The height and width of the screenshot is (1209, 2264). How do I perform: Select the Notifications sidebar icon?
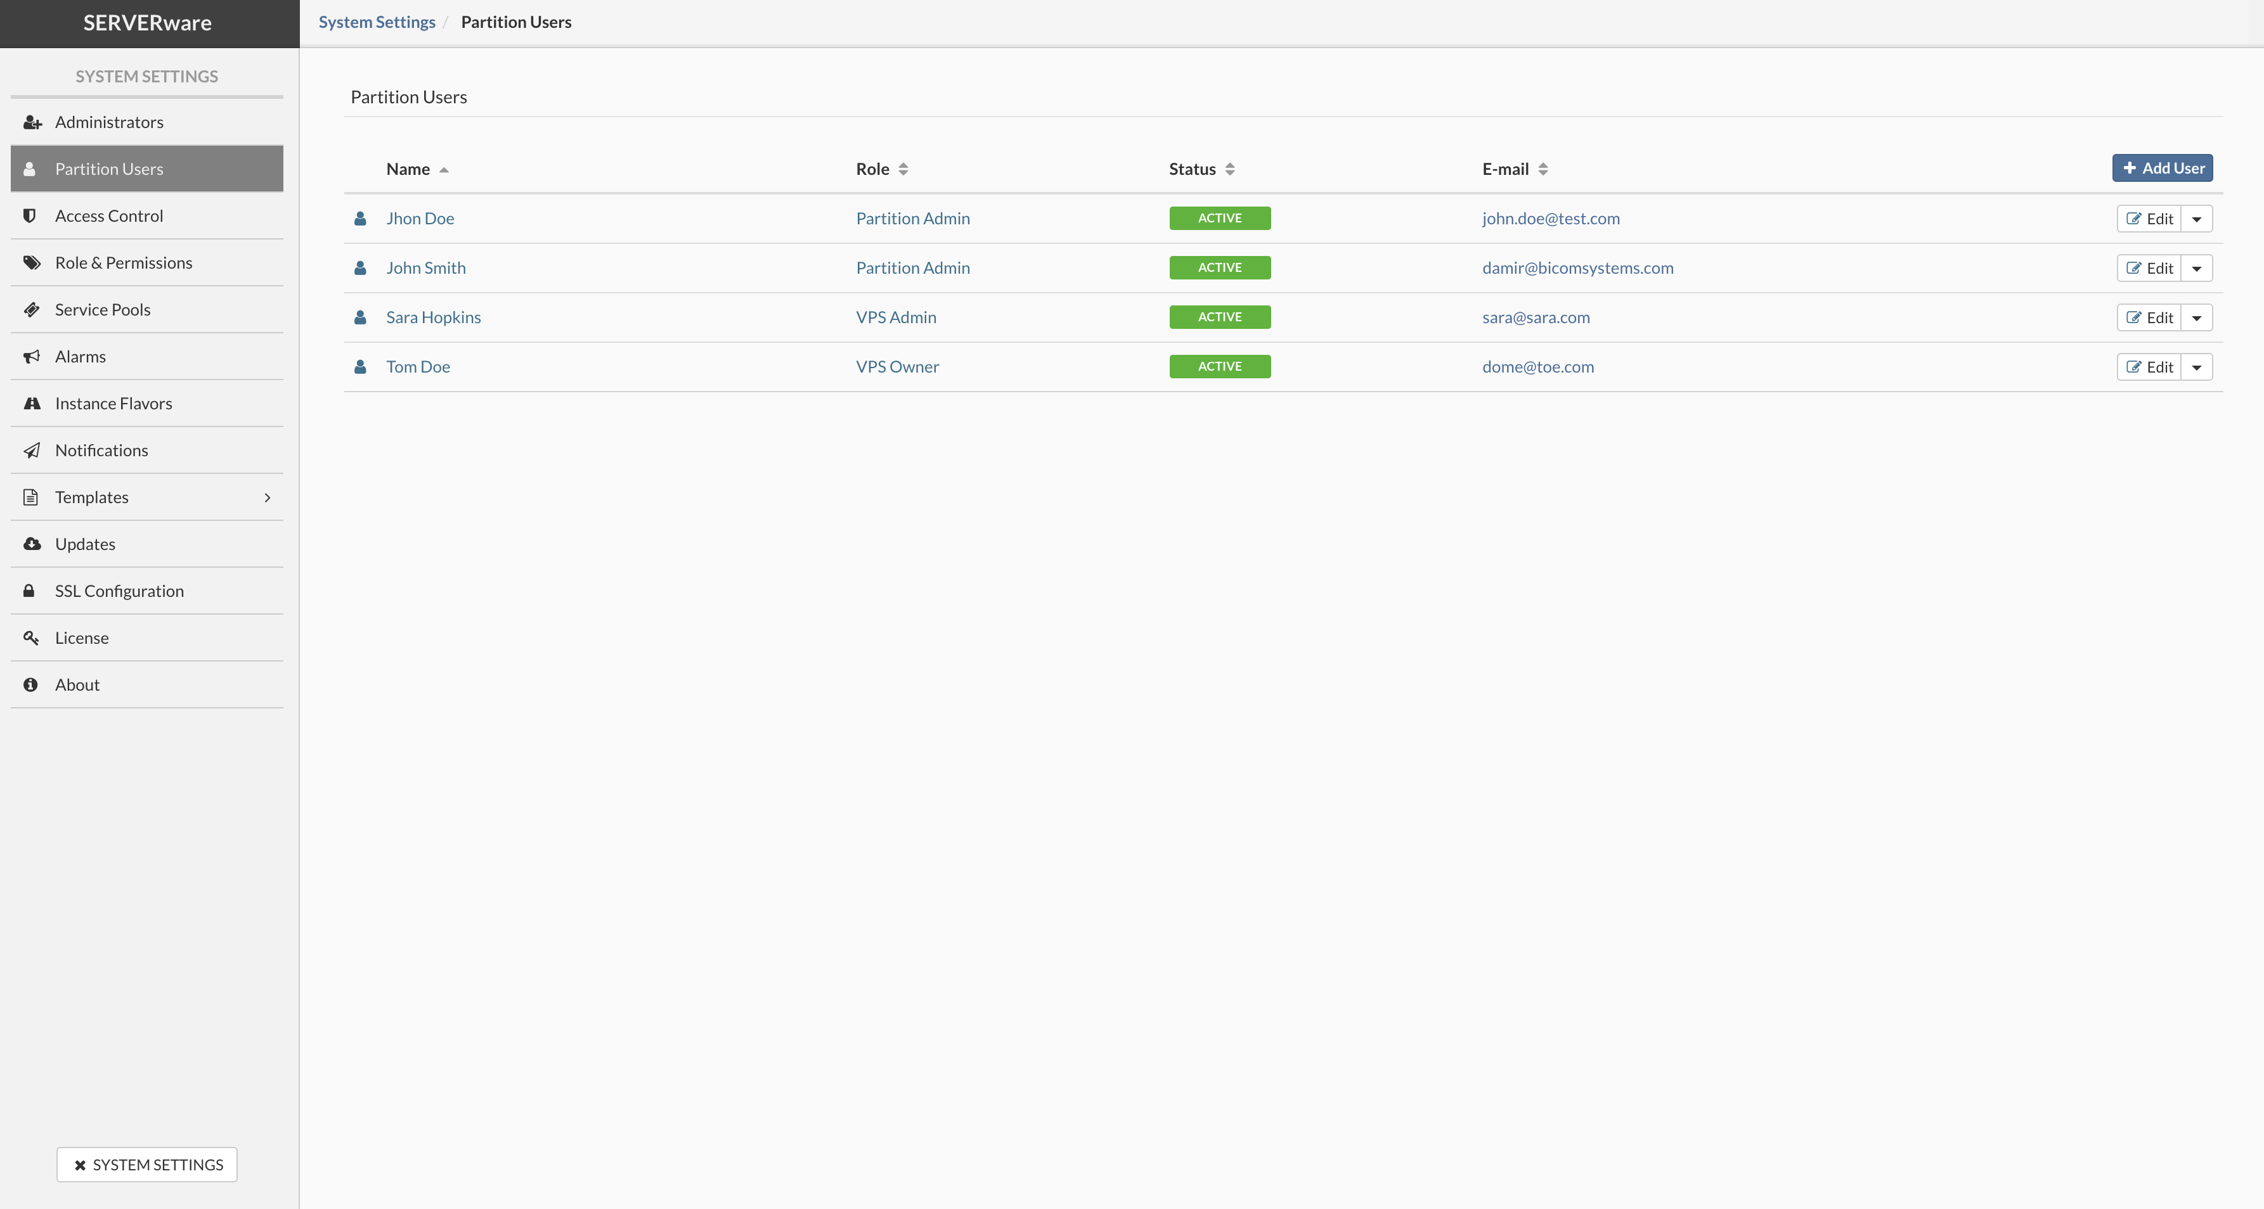coord(32,449)
